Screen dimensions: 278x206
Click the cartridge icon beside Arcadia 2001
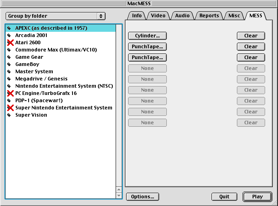coord(9,35)
